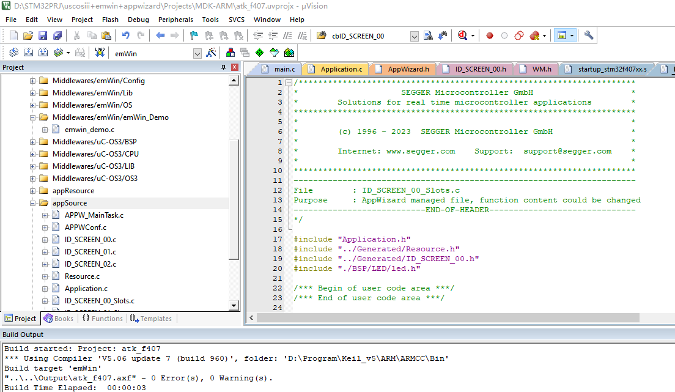The height and width of the screenshot is (392, 675).
Task: Click the editor horizontal scroll left arrow
Action: pyautogui.click(x=251, y=318)
